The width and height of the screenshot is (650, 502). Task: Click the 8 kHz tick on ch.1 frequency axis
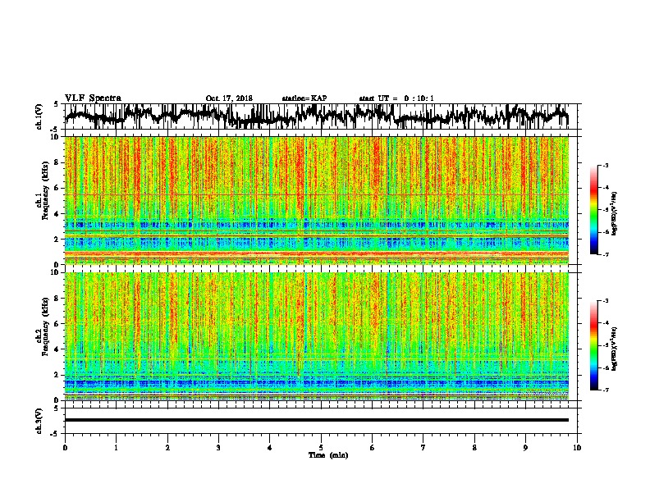58,162
